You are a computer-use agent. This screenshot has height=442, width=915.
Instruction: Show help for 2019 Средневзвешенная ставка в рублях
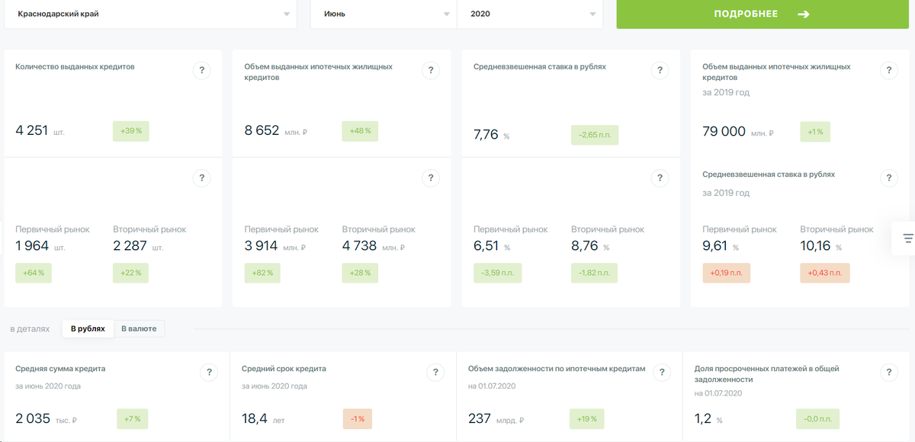[x=889, y=178]
